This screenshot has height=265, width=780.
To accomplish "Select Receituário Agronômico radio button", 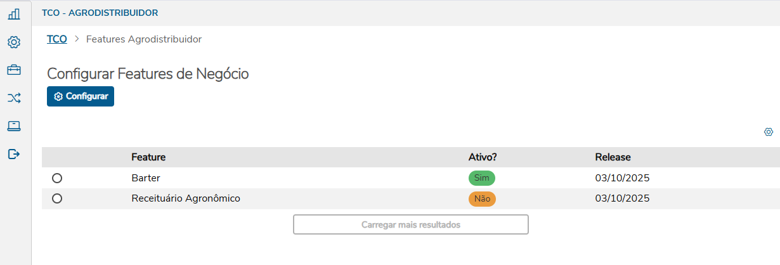I will (x=57, y=198).
